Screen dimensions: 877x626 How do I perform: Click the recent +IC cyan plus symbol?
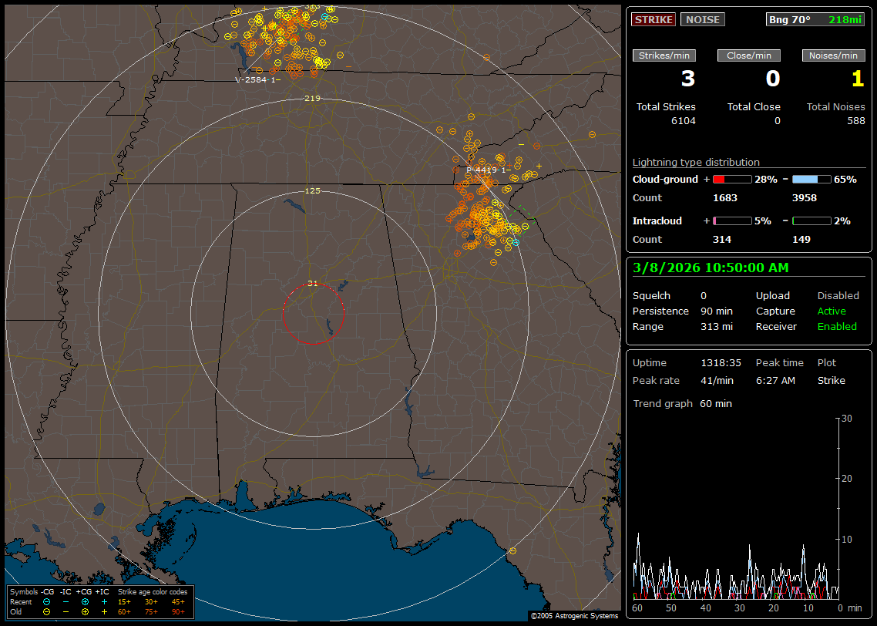coord(104,601)
